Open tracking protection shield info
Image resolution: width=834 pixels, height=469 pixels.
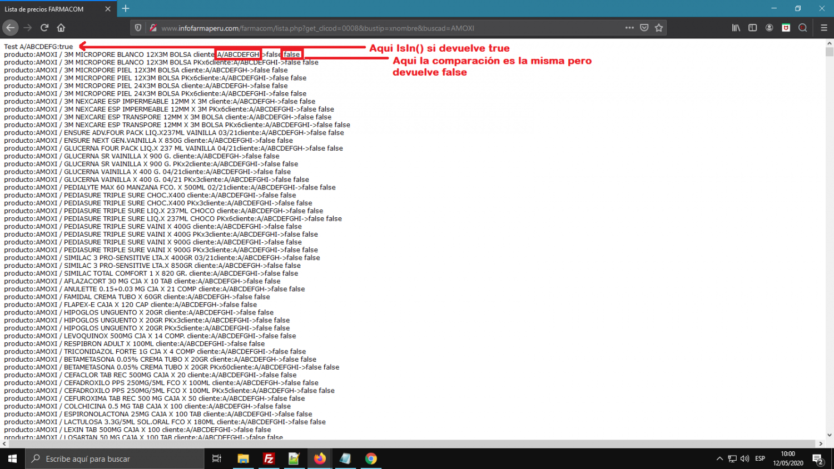pos(138,28)
